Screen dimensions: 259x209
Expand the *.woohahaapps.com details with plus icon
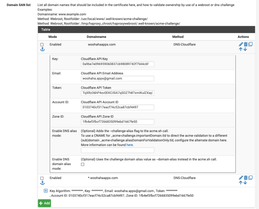(x=46, y=191)
